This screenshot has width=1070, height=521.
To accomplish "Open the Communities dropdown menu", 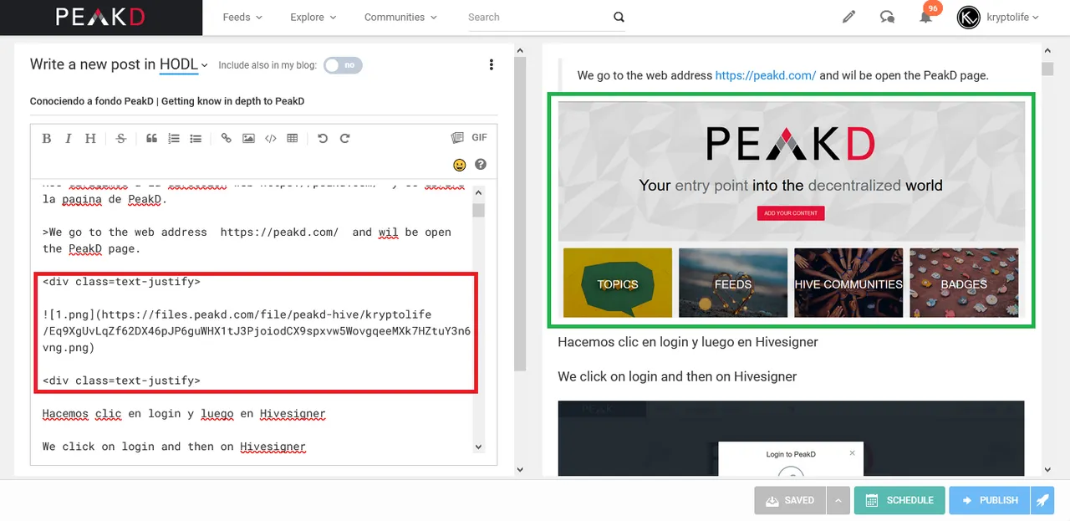I will pos(401,17).
